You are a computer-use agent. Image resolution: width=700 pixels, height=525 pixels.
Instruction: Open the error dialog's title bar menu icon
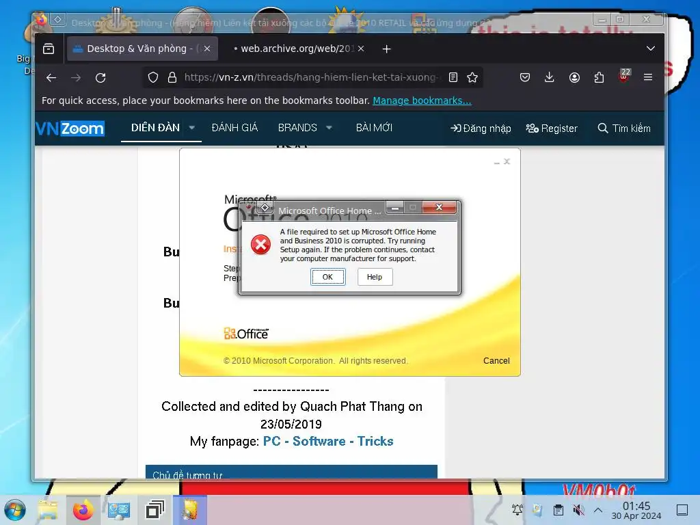[x=265, y=208]
